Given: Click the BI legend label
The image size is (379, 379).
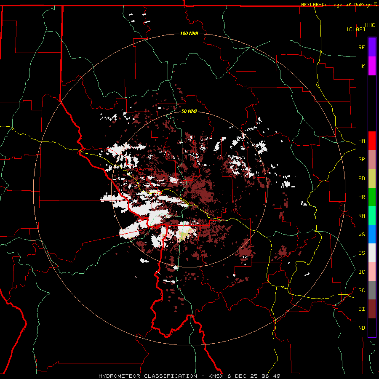Looking at the screenshot, I should (x=361, y=309).
